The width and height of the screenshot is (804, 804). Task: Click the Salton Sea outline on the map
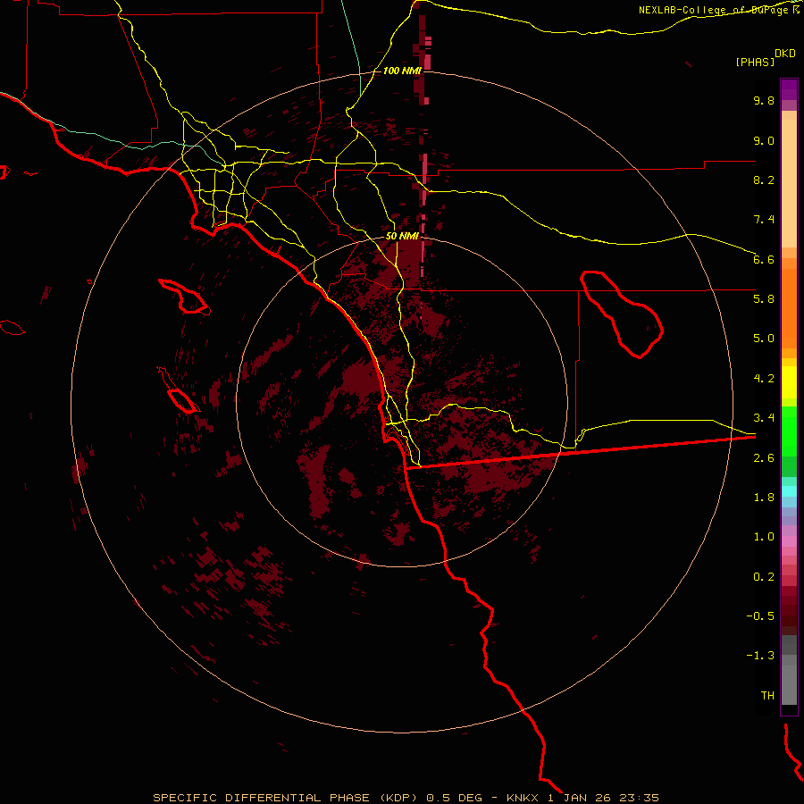tap(622, 314)
